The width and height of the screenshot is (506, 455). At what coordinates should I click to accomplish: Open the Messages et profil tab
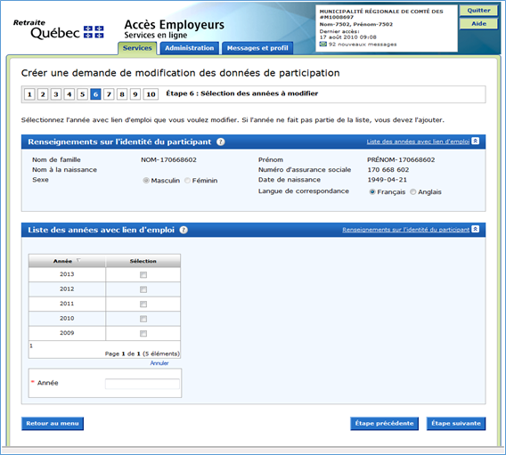pyautogui.click(x=257, y=48)
